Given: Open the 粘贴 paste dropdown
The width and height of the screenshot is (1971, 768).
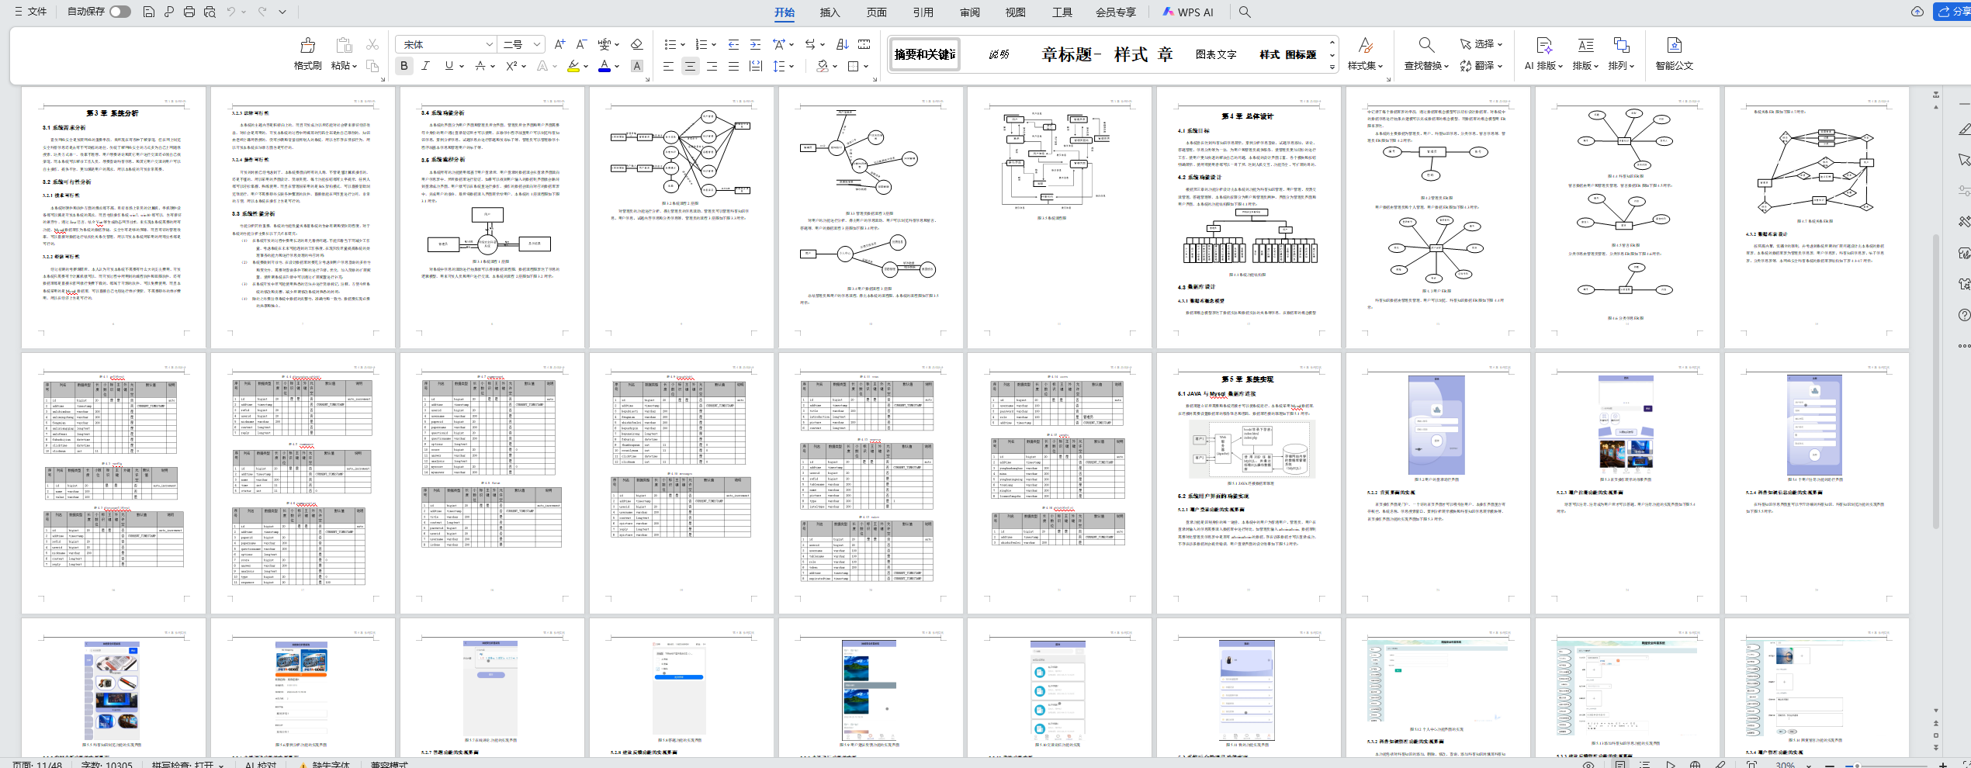Looking at the screenshot, I should tap(344, 66).
